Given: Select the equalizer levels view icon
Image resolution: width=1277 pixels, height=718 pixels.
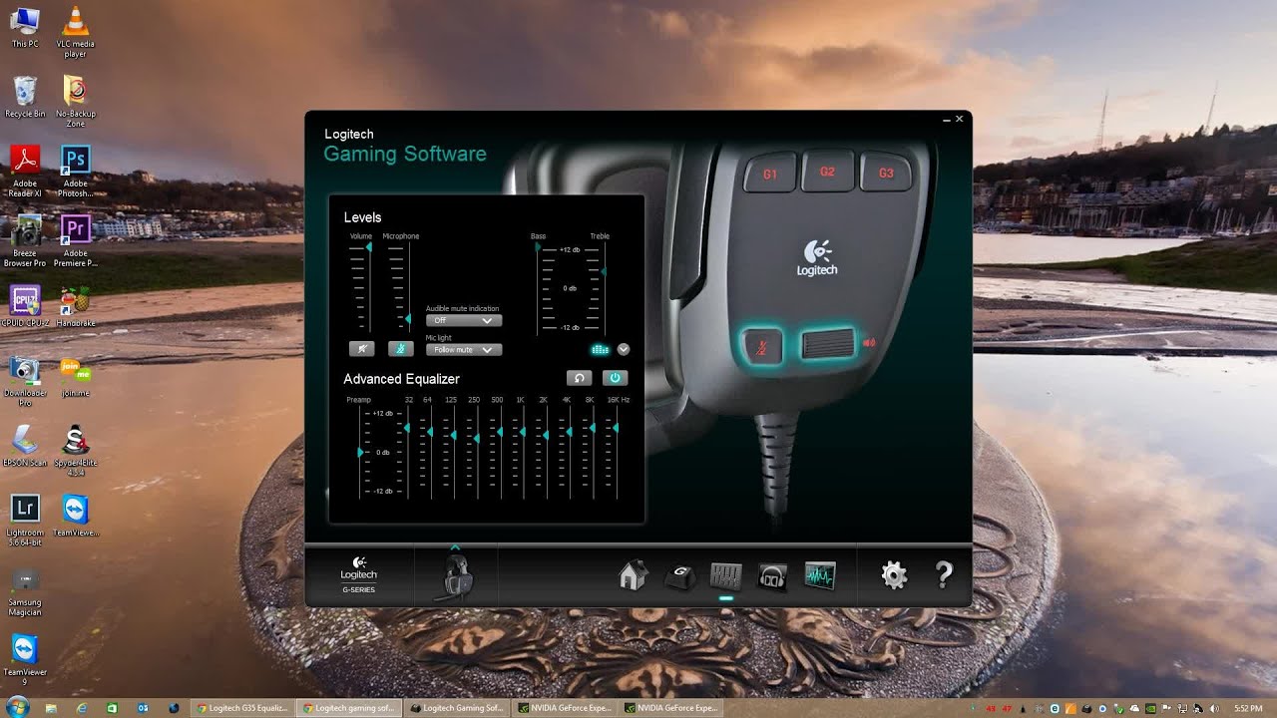Looking at the screenshot, I should (725, 575).
